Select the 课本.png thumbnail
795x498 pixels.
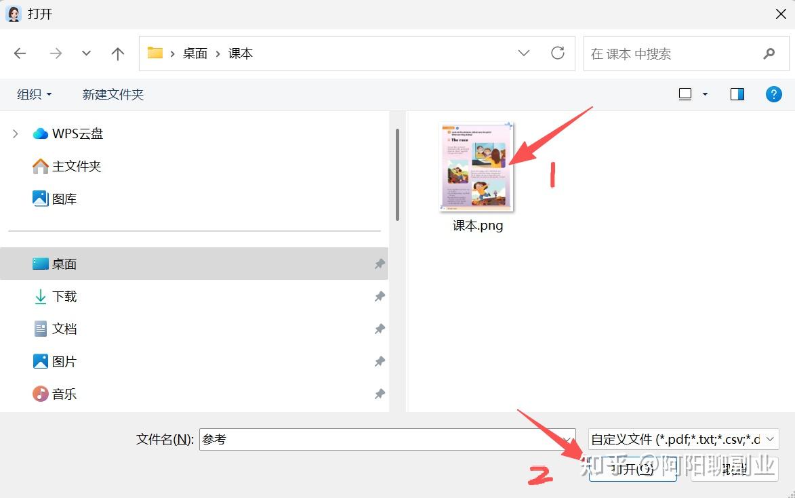point(477,167)
